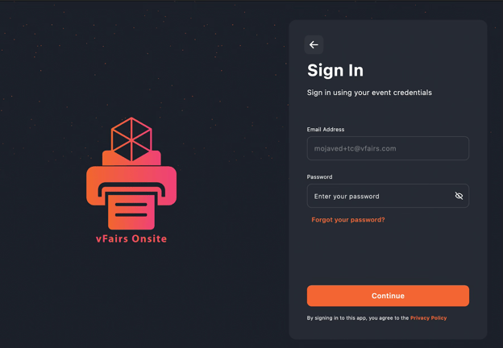
Task: Click the Email Address field label
Action: tap(326, 129)
